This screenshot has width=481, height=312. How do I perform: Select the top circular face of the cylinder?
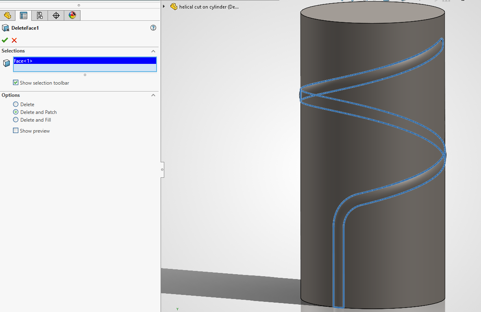[372, 12]
